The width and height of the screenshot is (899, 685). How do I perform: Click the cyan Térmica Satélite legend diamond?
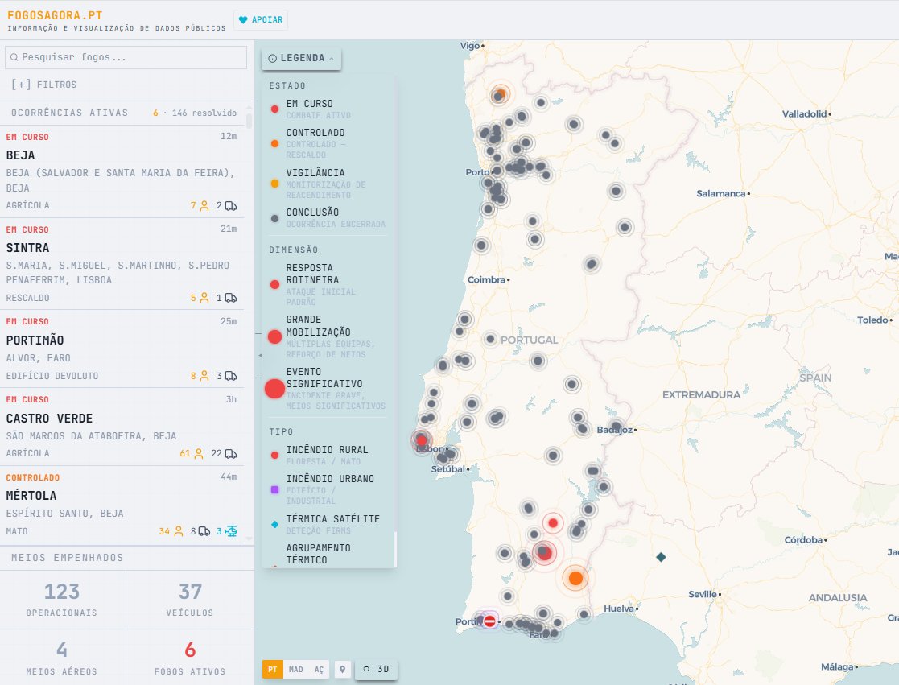pos(274,524)
